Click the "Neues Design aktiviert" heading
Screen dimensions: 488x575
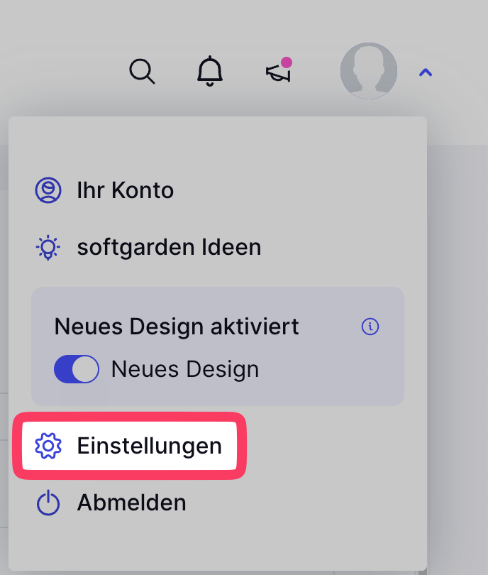(x=177, y=327)
